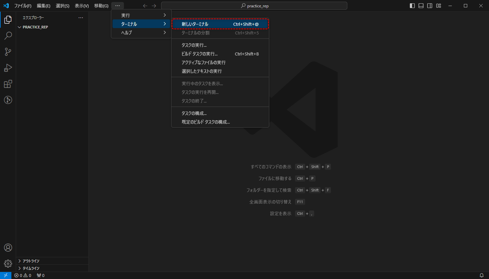The width and height of the screenshot is (489, 279).
Task: Open the Extensions view icon
Action: 8,84
